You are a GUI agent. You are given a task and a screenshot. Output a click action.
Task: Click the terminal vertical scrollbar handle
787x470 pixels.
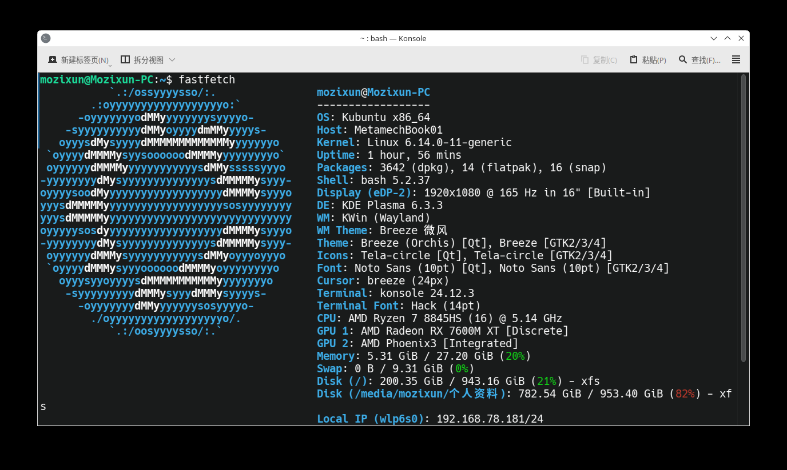coord(744,218)
